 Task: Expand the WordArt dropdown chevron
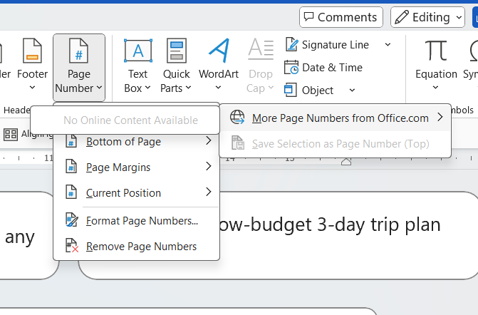[x=218, y=88]
